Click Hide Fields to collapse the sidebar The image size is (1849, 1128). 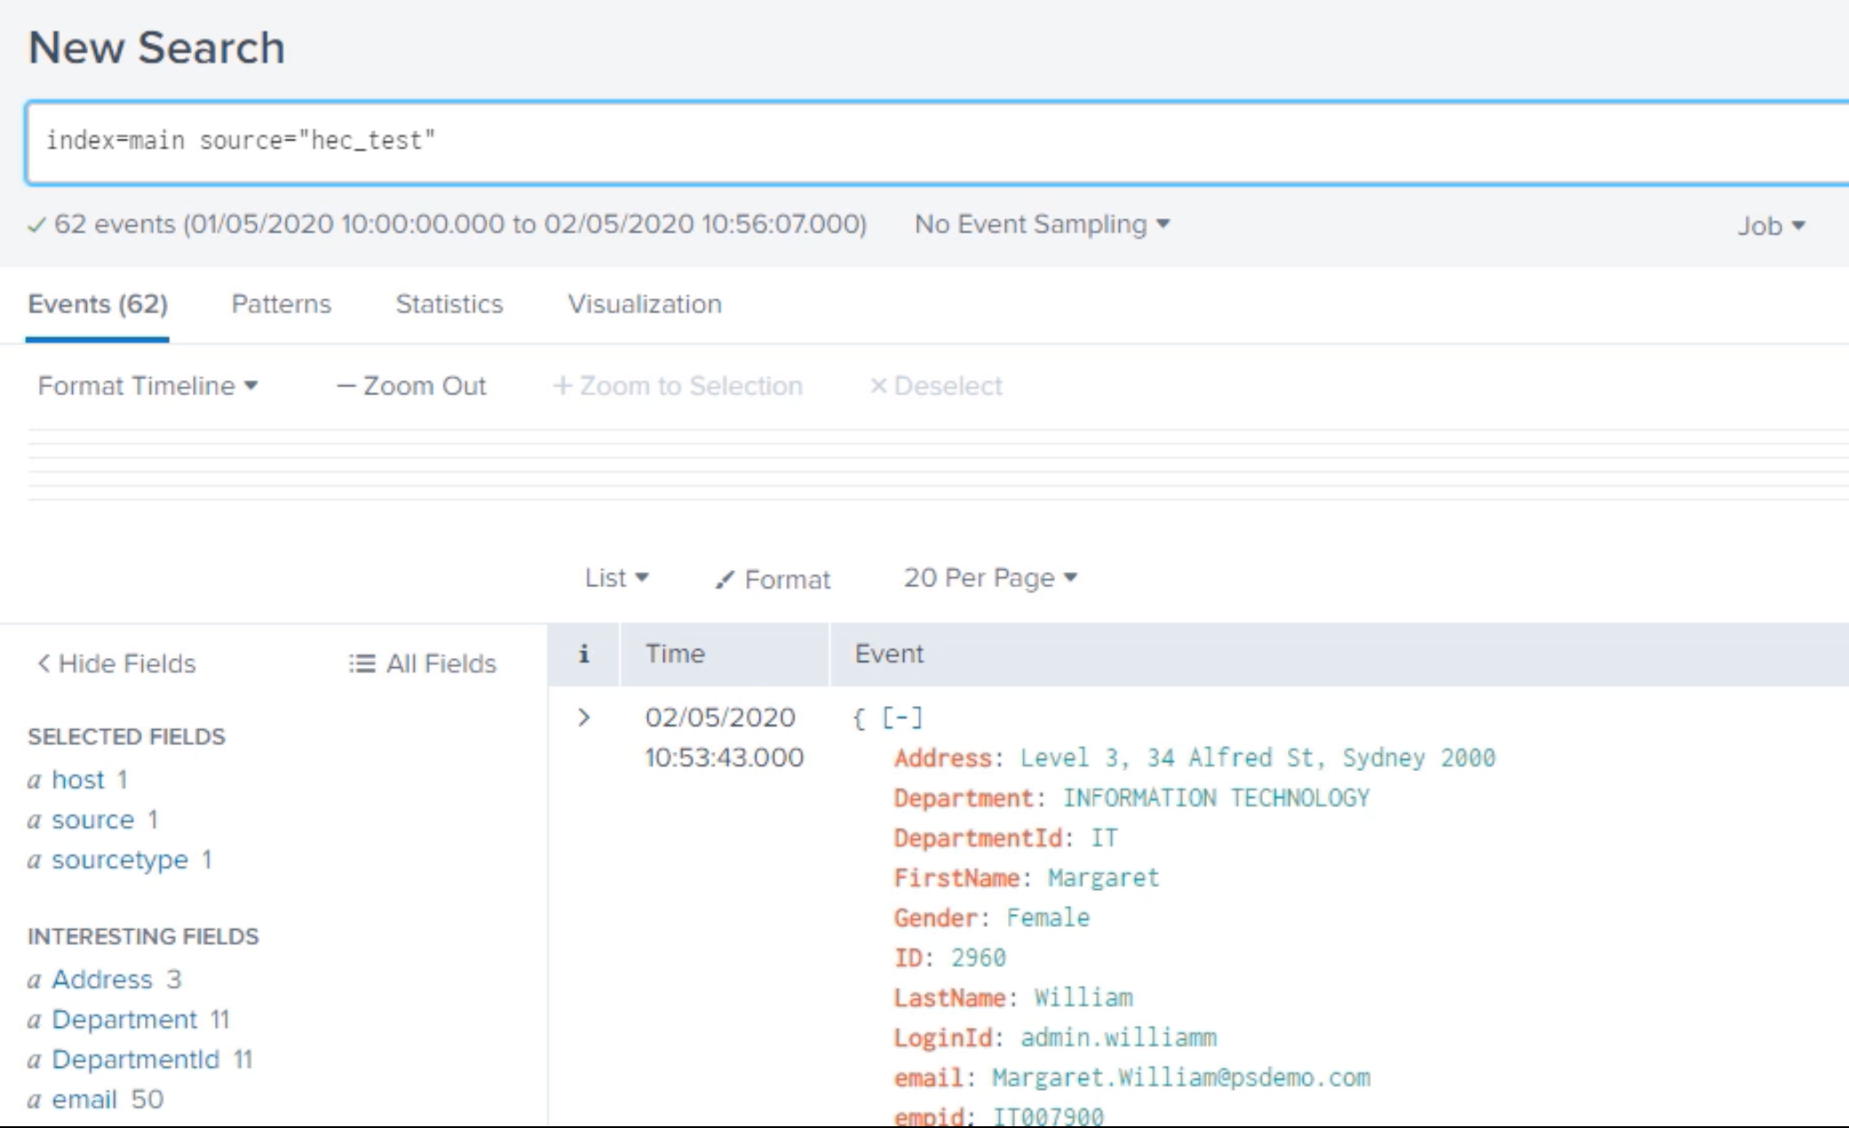(115, 663)
